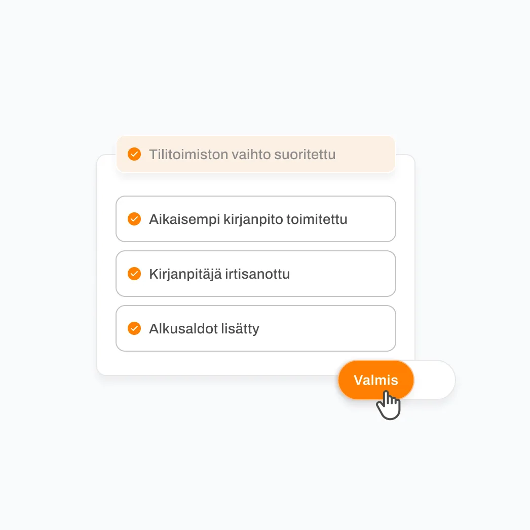
Task: Toggle the Alkusaldot lisätty check mark
Action: [134, 328]
